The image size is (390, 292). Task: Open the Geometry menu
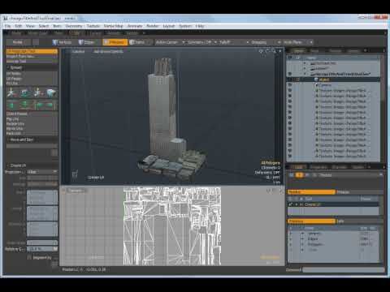click(x=74, y=26)
